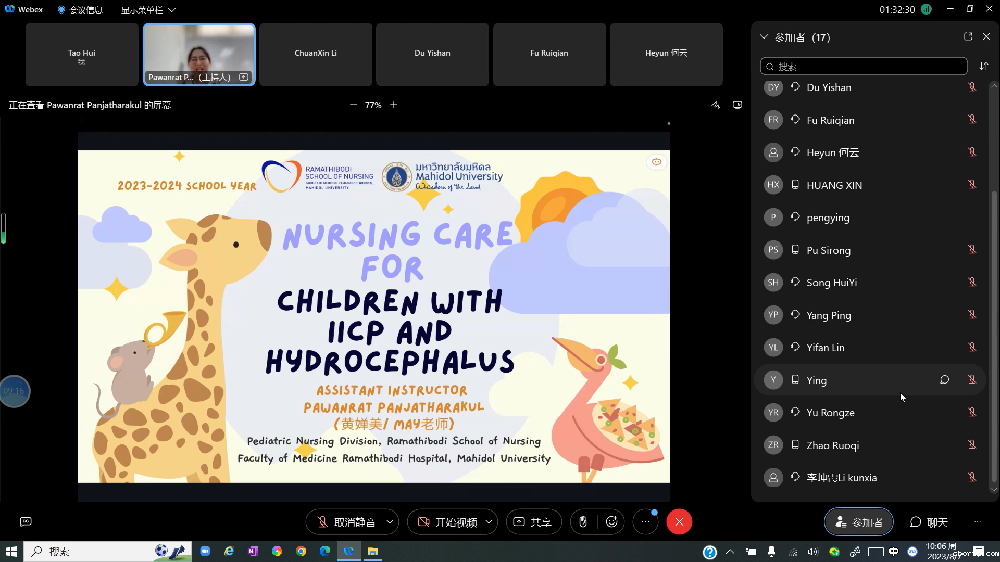Expand audio options arrow beside 取消静音
1000x562 pixels.
pos(390,522)
